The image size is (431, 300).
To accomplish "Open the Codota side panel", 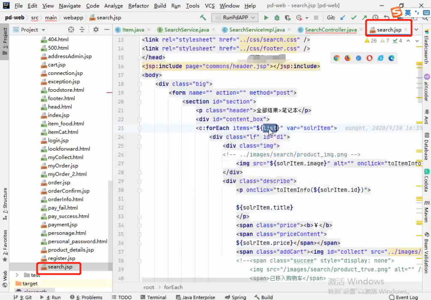I will (427, 180).
